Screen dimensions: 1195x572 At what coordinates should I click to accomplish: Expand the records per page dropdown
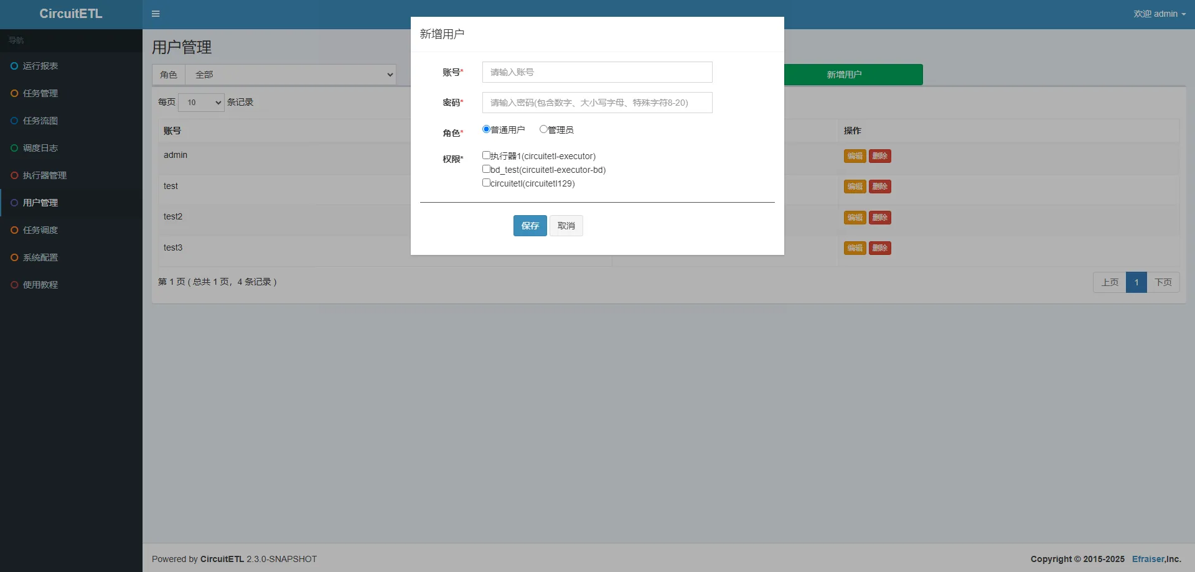(x=201, y=103)
